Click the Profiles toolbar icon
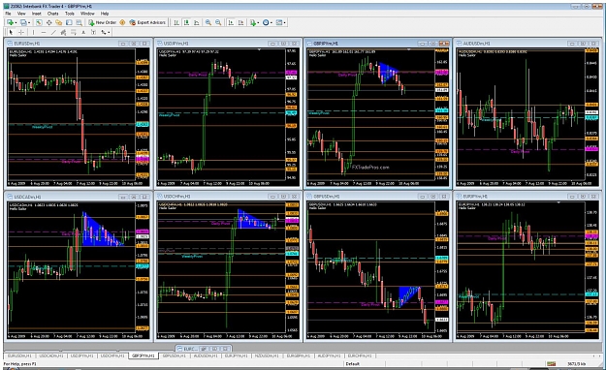The height and width of the screenshot is (370, 606). coord(23,22)
